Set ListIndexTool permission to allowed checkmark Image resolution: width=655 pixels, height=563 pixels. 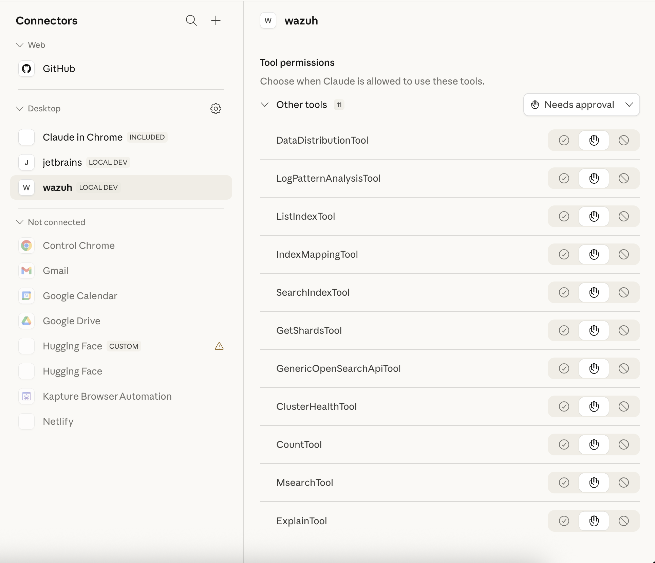click(x=563, y=216)
